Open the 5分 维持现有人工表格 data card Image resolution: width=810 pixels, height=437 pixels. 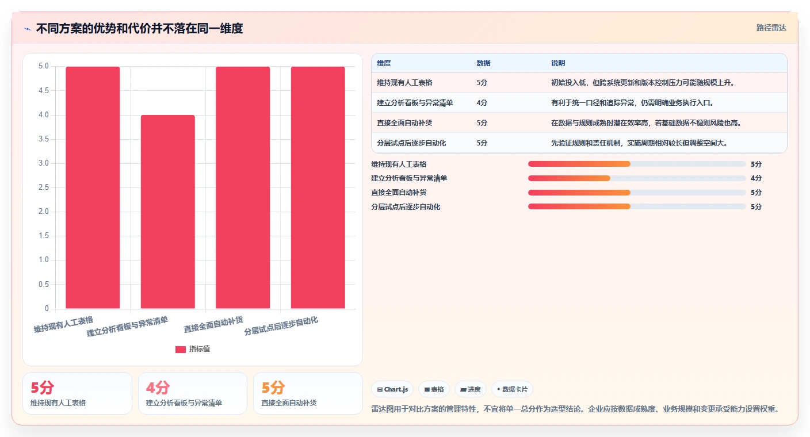[78, 393]
